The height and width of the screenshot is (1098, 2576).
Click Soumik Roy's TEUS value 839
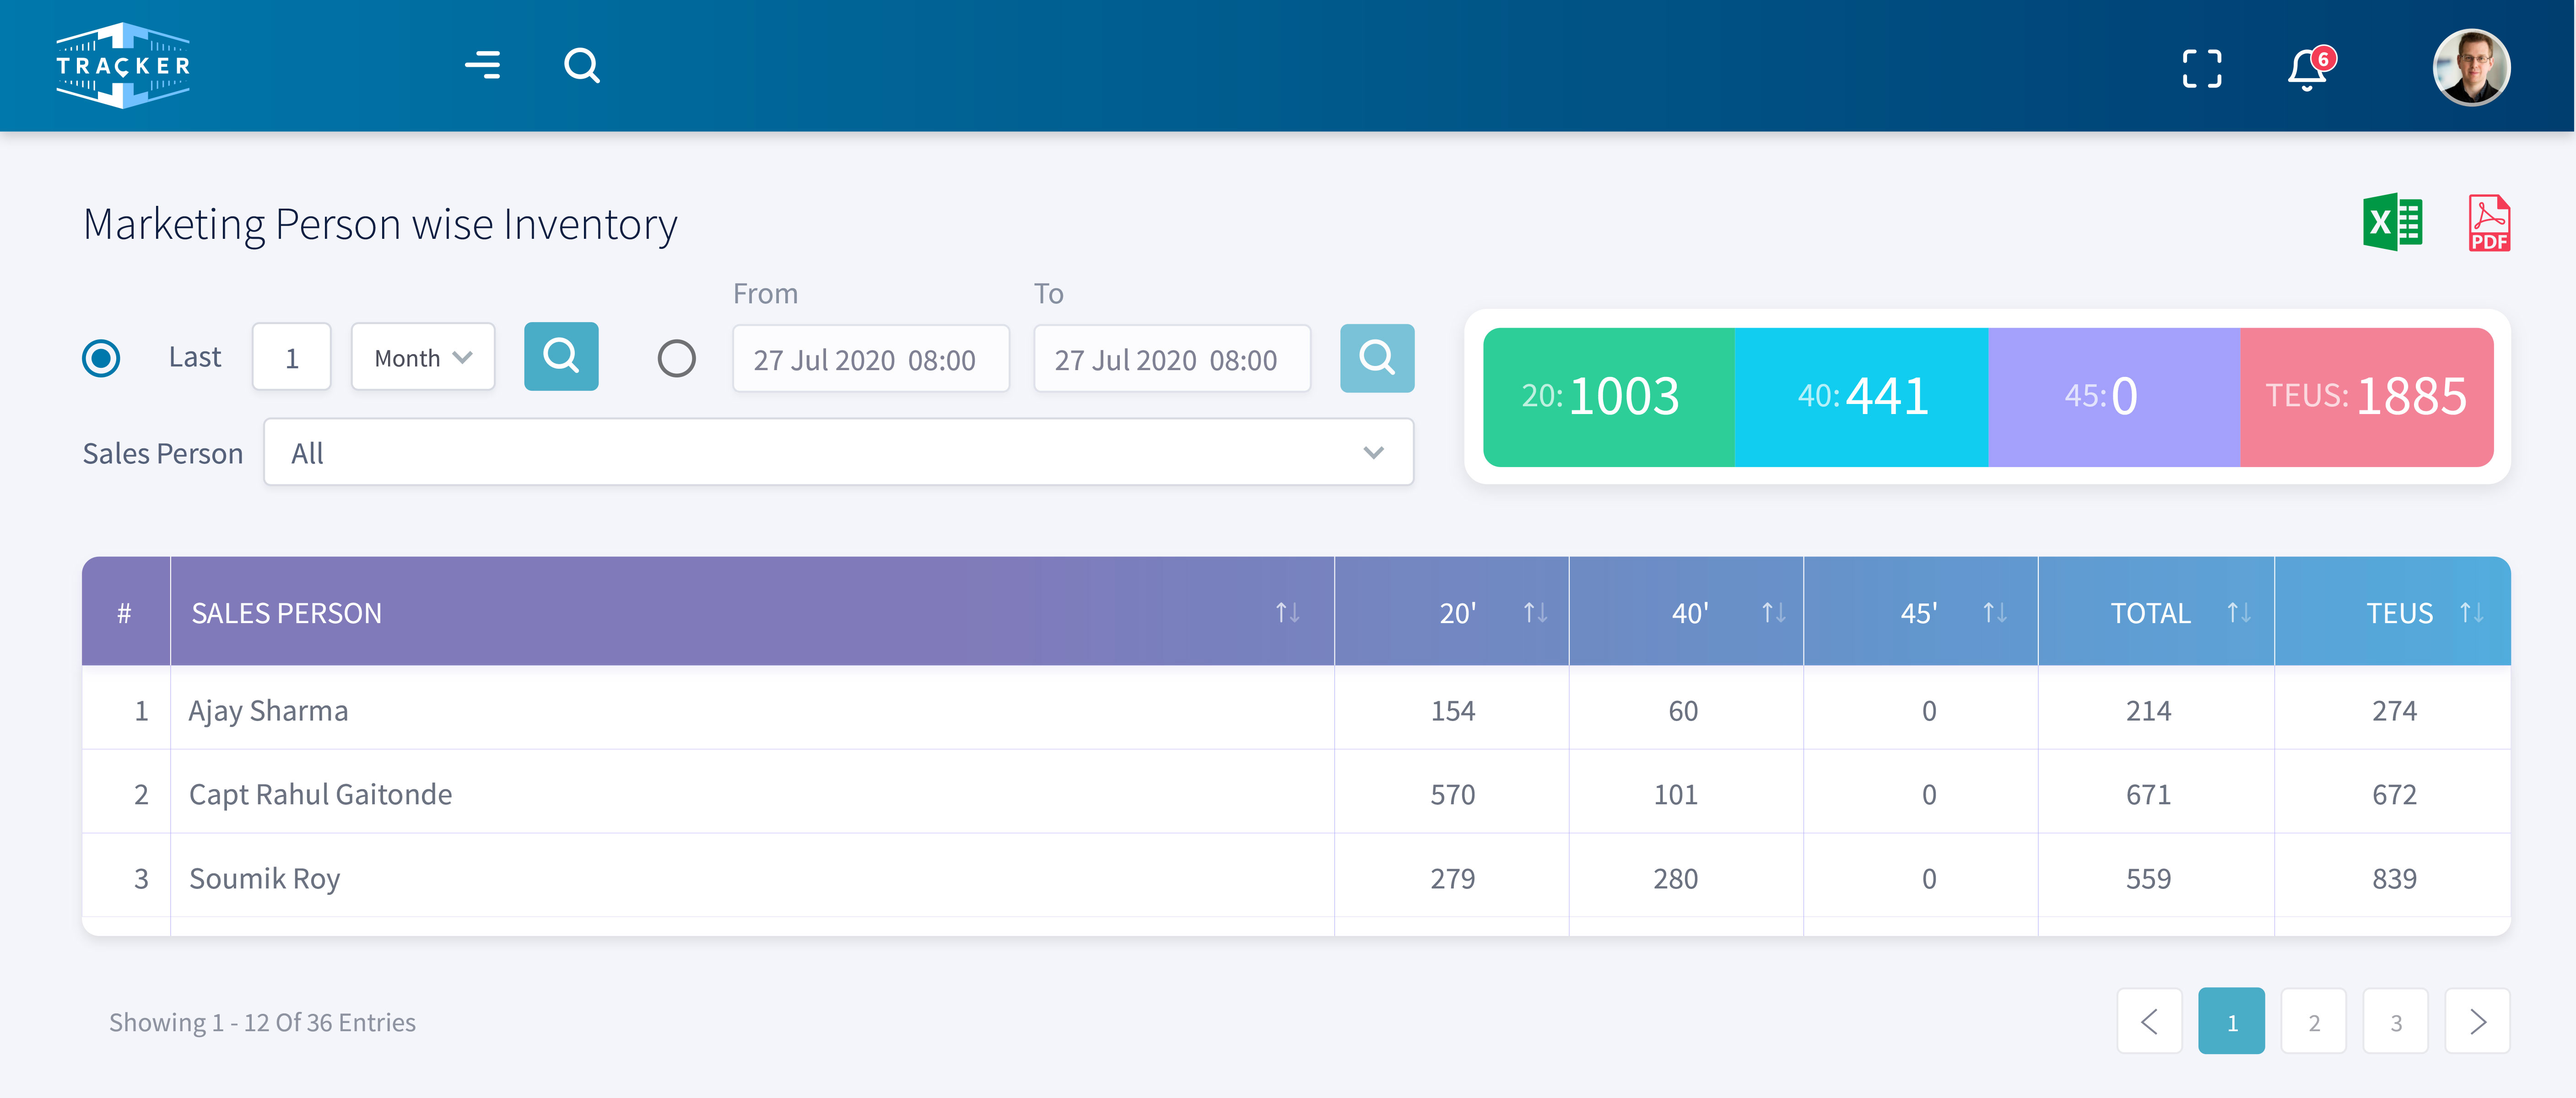(x=2395, y=879)
